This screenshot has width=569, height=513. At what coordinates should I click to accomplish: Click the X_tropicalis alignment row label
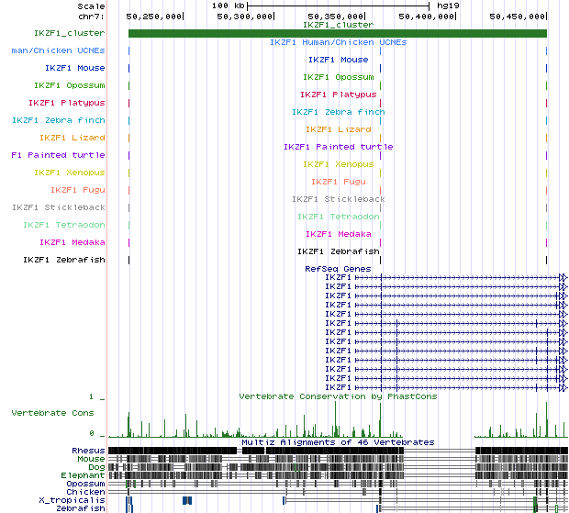pos(73,500)
